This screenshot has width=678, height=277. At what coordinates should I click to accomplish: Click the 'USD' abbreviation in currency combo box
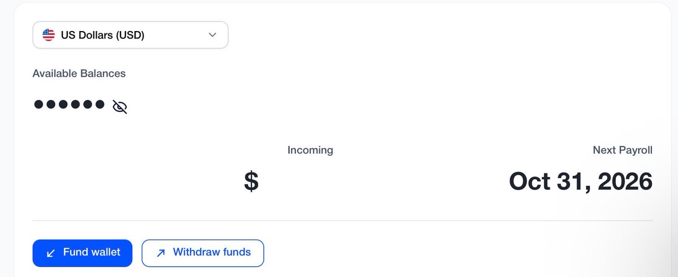[130, 35]
